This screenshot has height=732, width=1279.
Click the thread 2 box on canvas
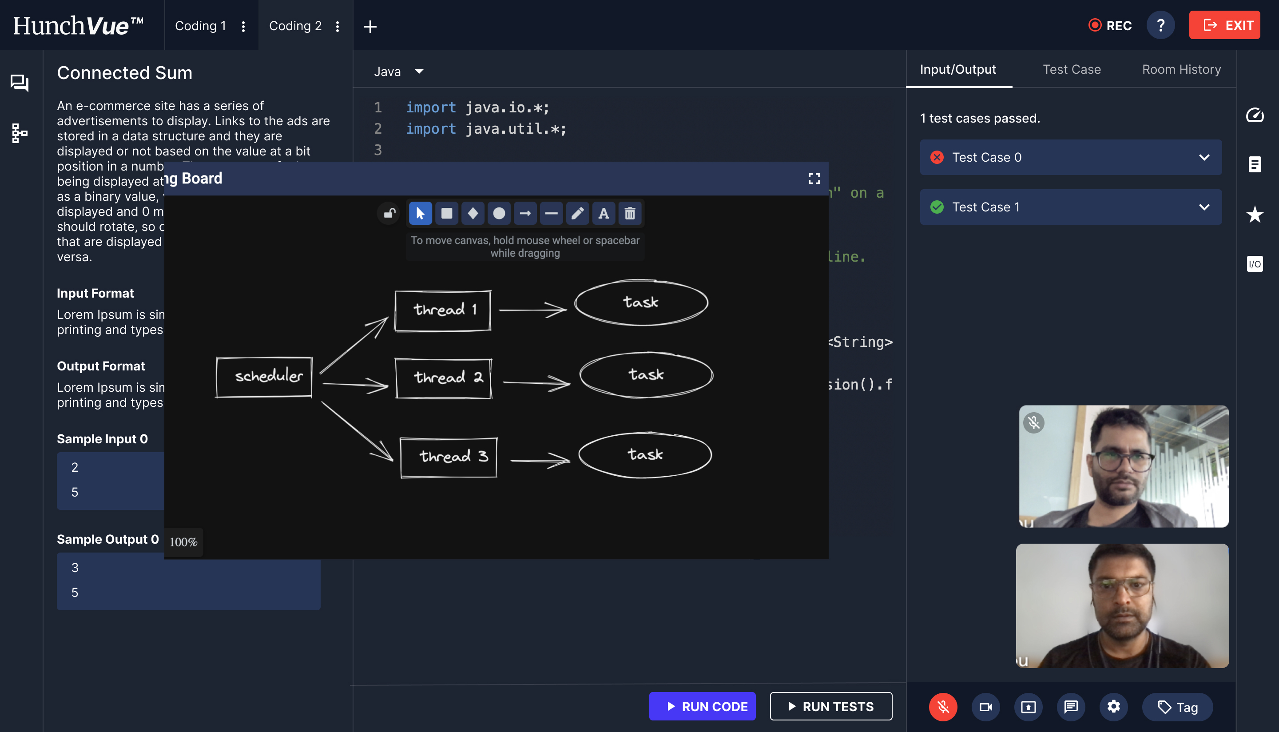point(443,378)
